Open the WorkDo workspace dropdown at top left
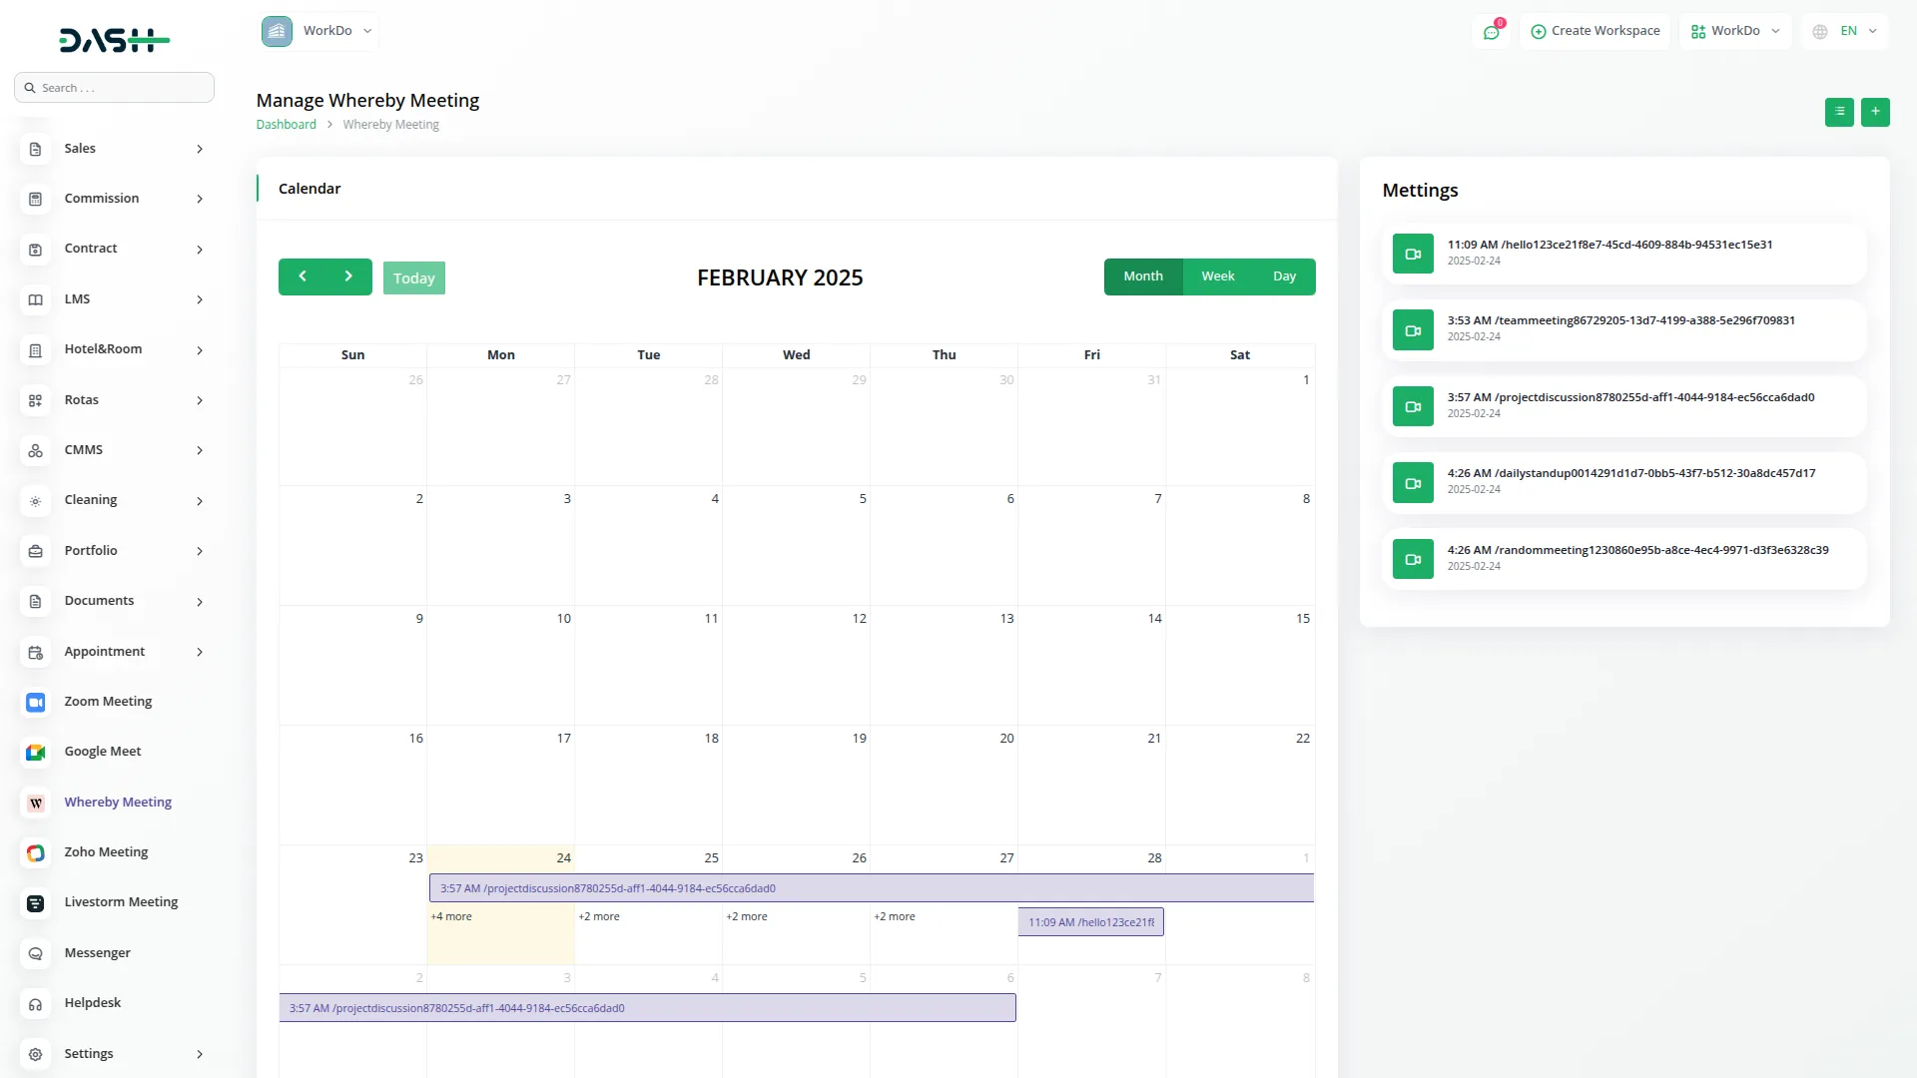 319,31
